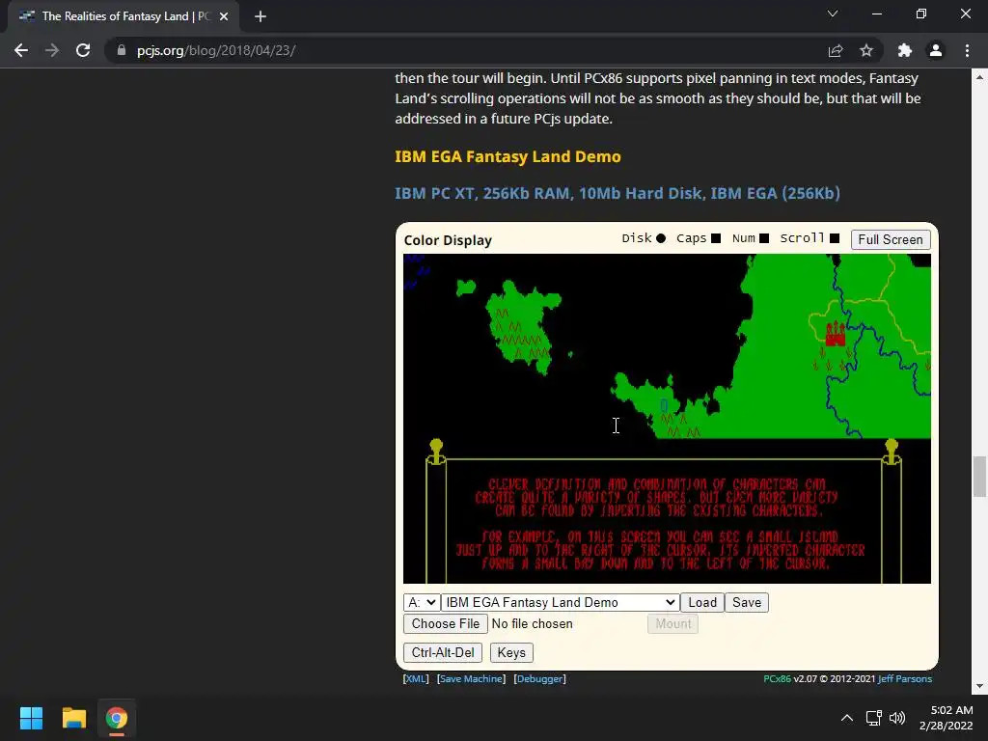This screenshot has width=988, height=741.
Task: Click the Save Machine link
Action: point(471,678)
